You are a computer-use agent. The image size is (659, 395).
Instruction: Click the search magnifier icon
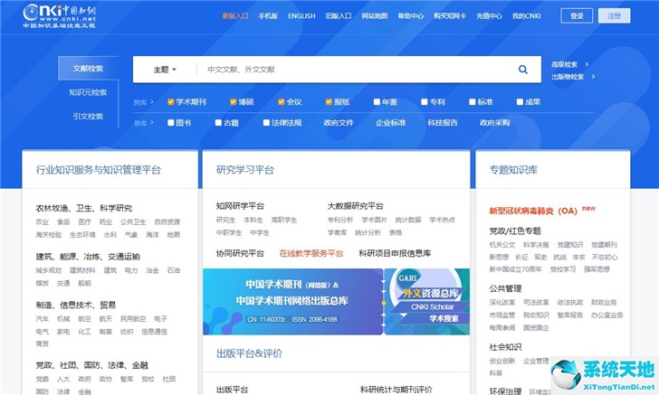[x=523, y=70]
